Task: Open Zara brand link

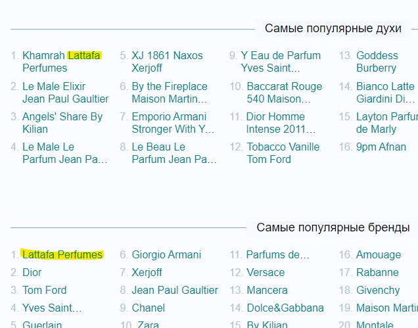Action: coord(149,325)
